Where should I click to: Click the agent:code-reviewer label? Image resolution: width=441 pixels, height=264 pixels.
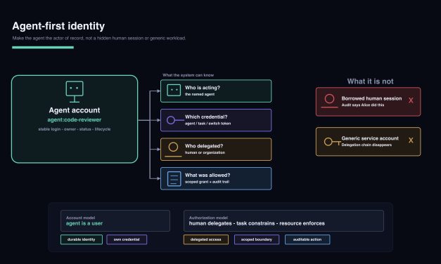pos(75,120)
